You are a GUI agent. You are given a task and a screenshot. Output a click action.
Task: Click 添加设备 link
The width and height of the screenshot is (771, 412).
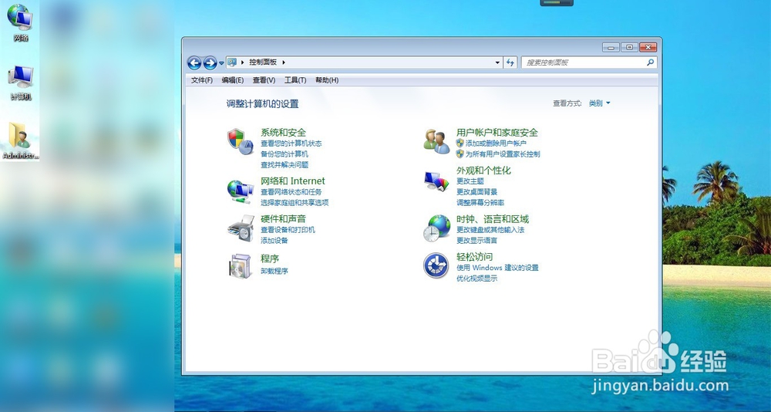[274, 241]
